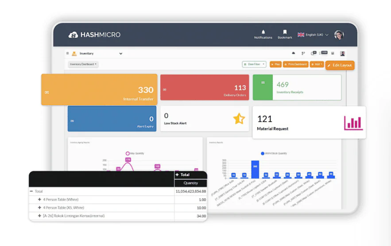Click the grid apps icon in toolbar

pos(333,53)
